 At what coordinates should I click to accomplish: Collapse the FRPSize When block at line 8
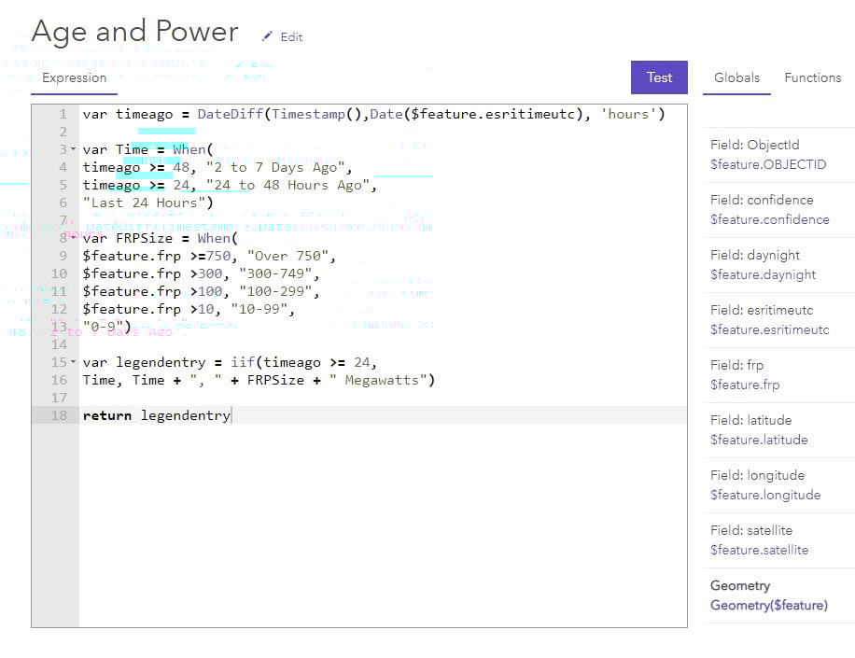pos(73,238)
